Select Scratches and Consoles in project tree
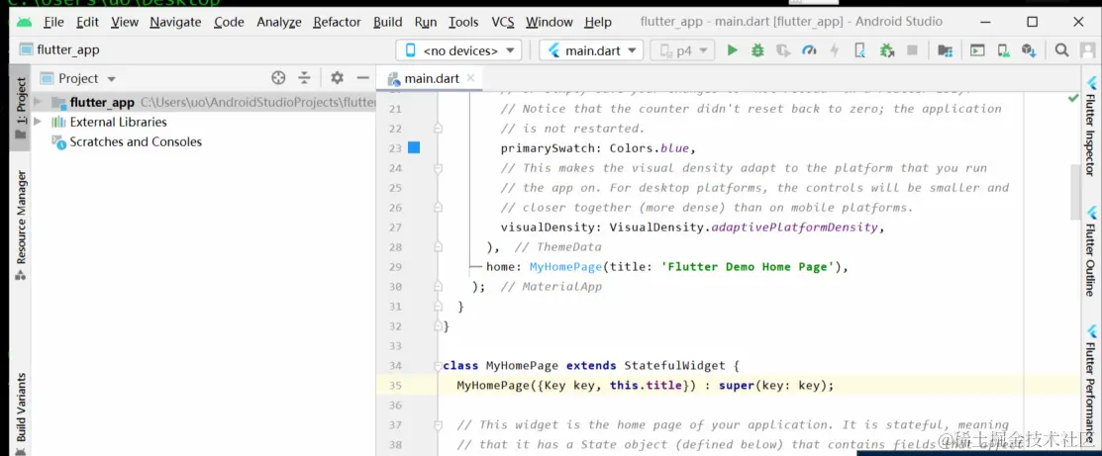The width and height of the screenshot is (1102, 456). [x=136, y=141]
